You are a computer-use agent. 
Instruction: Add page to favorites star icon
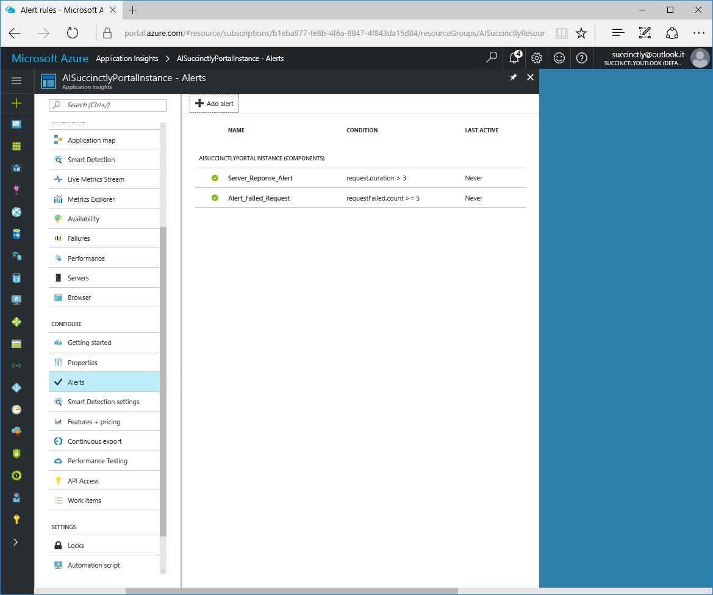(x=581, y=33)
